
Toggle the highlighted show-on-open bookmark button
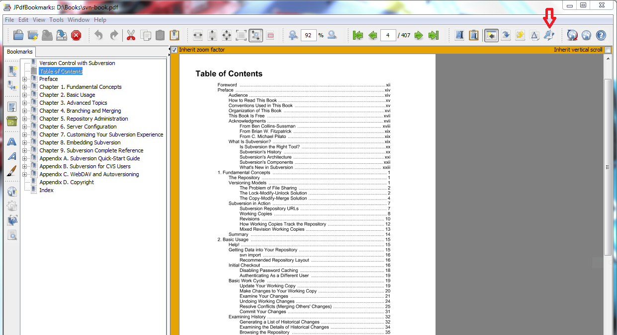[x=491, y=35]
